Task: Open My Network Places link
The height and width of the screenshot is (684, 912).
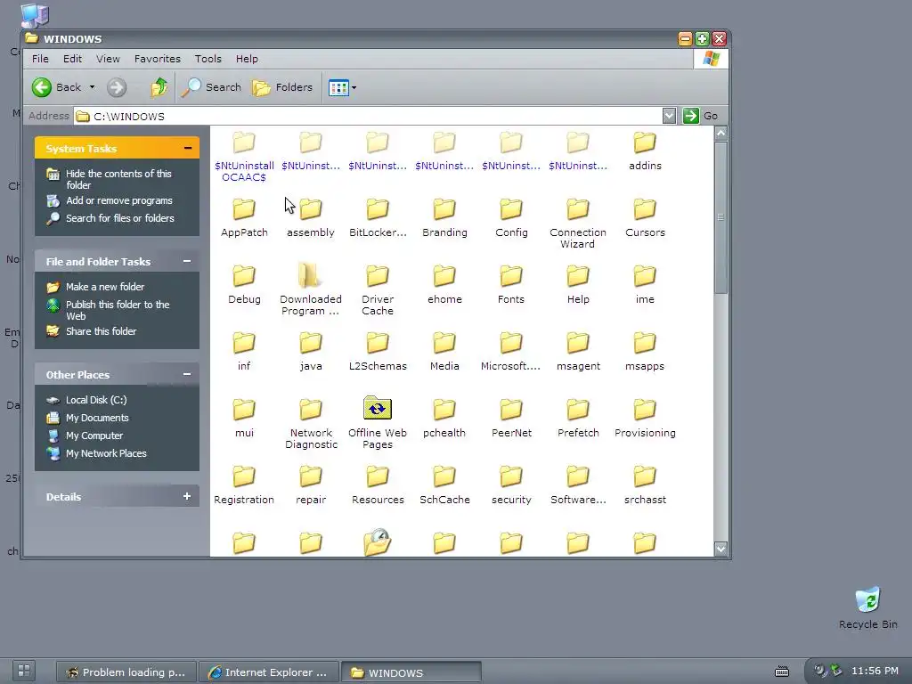Action: pos(106,453)
